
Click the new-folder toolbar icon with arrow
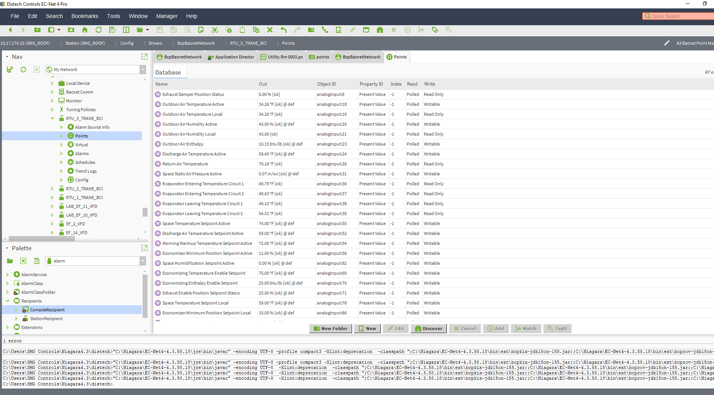pos(311,30)
